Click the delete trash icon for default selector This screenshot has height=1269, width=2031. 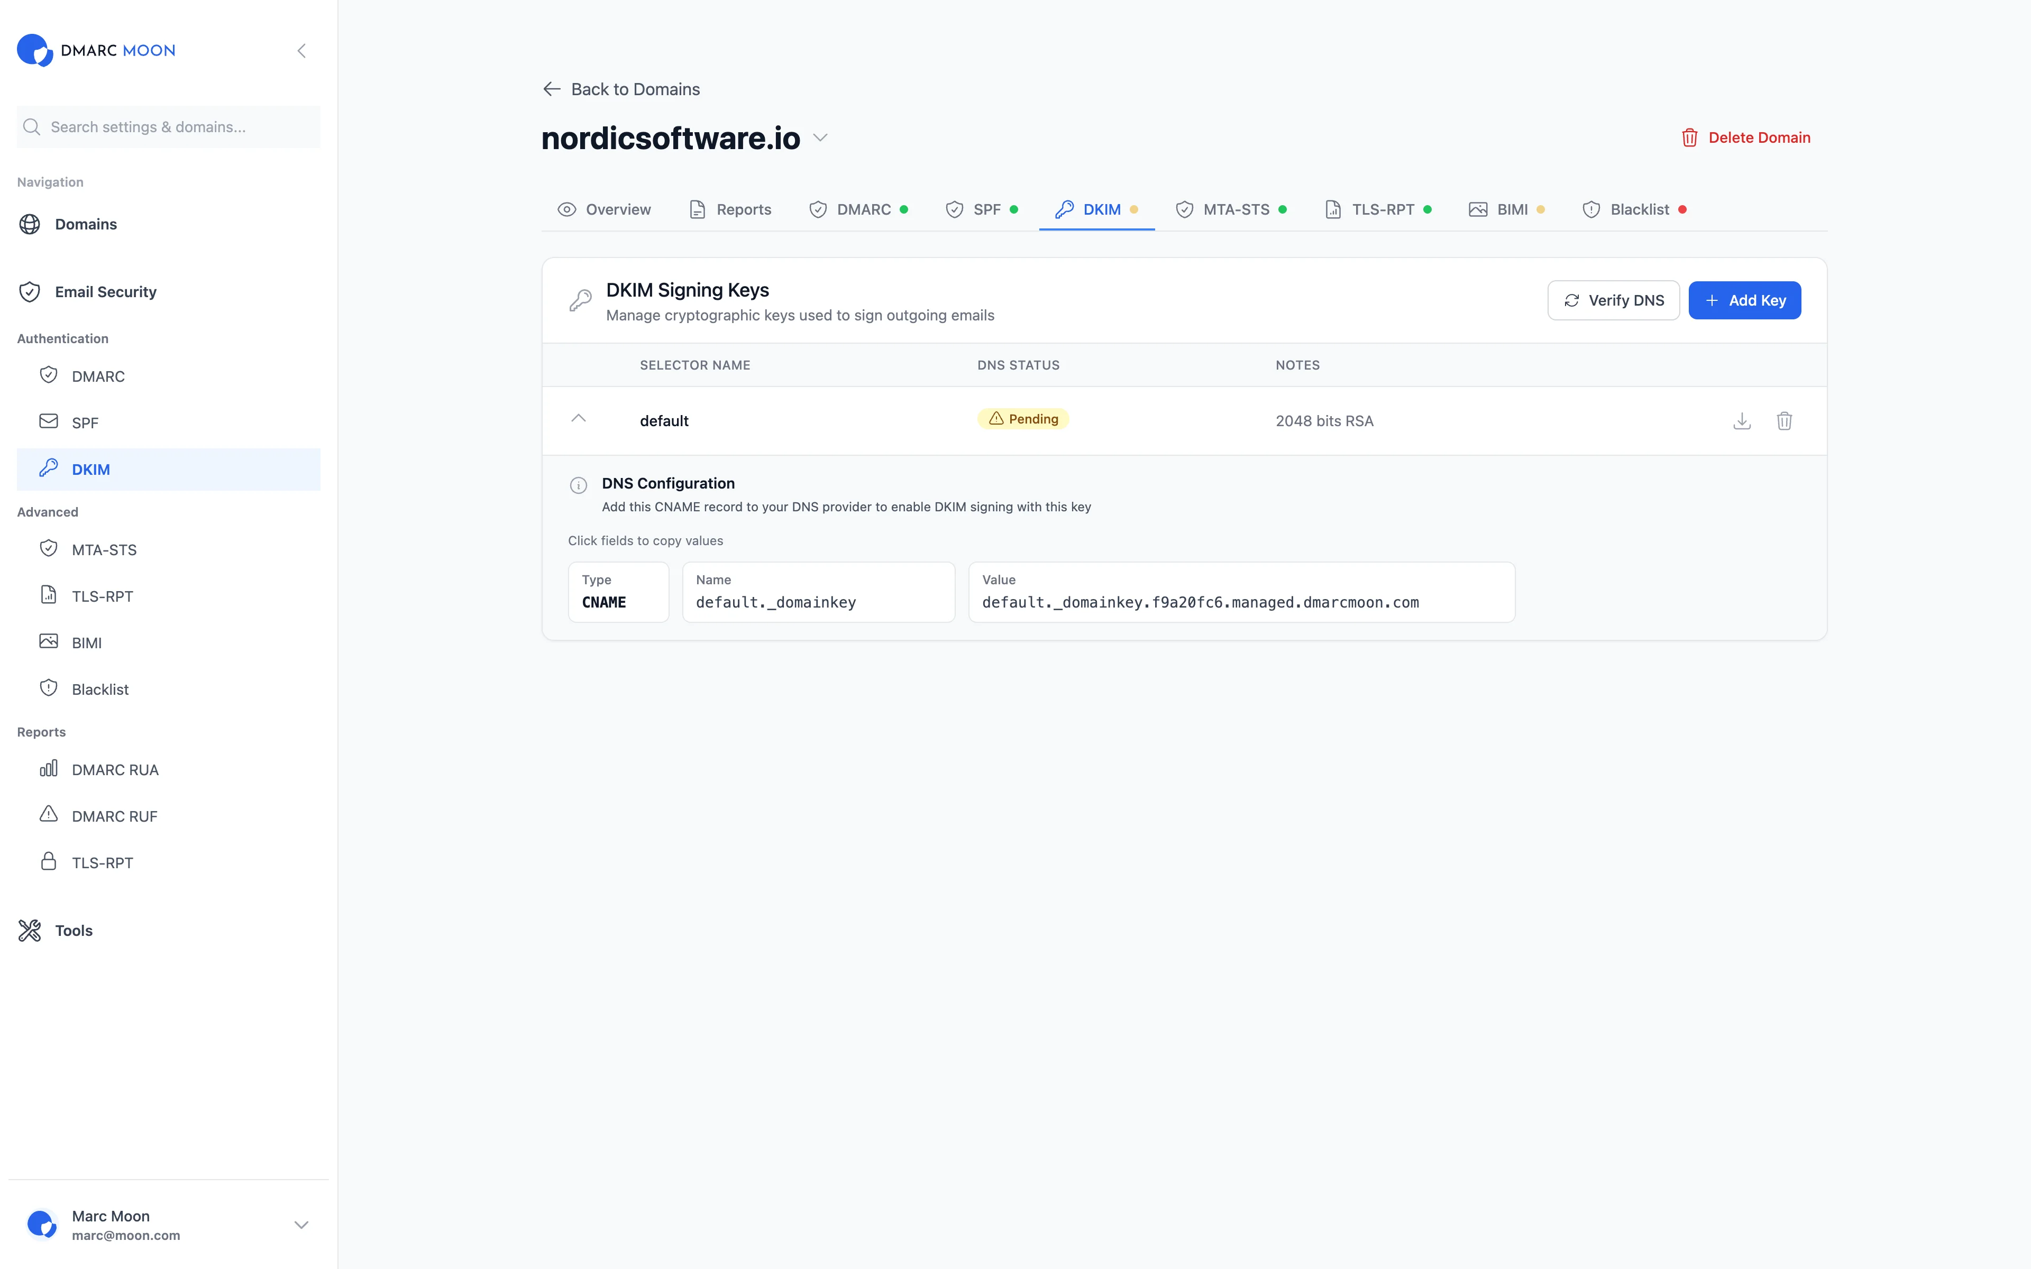pyautogui.click(x=1784, y=420)
